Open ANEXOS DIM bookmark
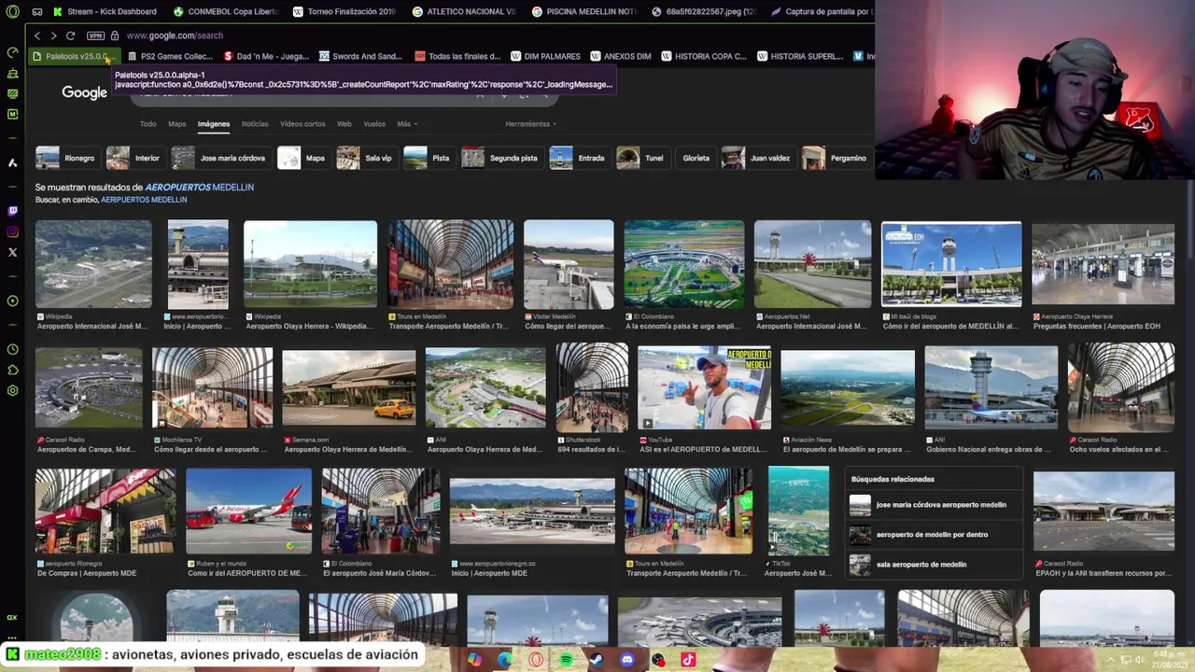The height and width of the screenshot is (672, 1195). (621, 56)
